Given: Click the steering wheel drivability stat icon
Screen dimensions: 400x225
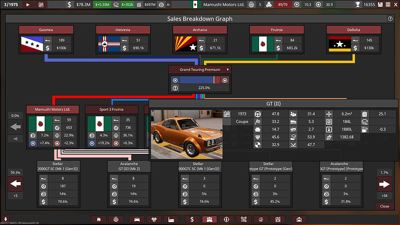Looking at the screenshot, I should point(257,114).
